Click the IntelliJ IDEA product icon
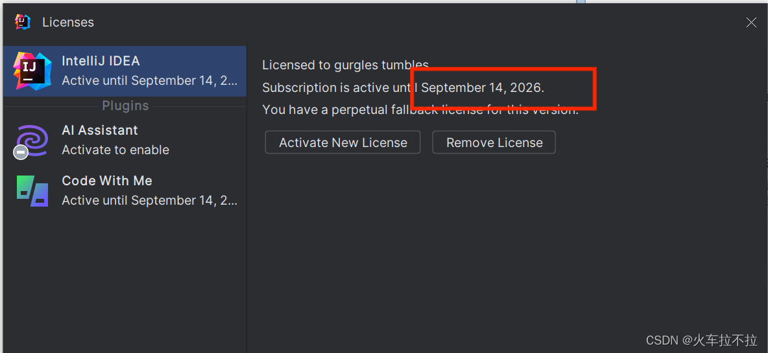 pyautogui.click(x=32, y=71)
